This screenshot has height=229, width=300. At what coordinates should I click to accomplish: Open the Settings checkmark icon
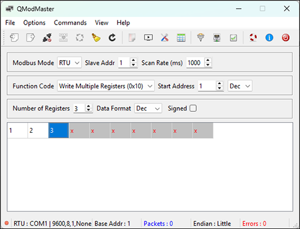coord(233,38)
